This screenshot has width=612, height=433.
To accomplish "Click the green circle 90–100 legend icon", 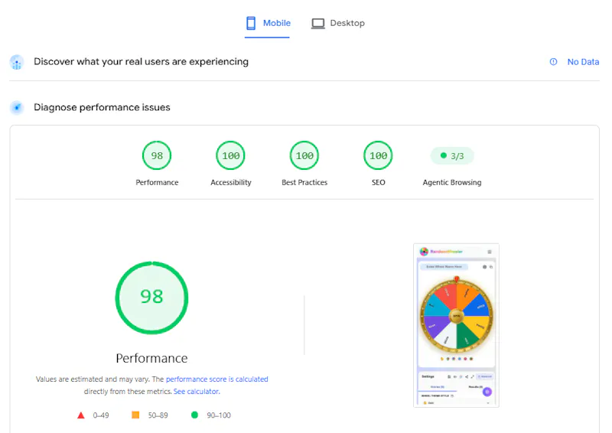I will (194, 415).
